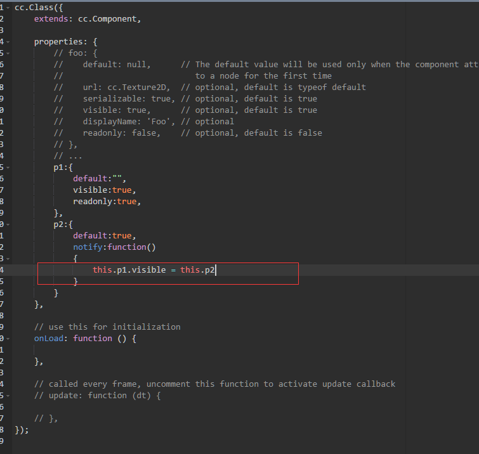Click 'url: cc.Texture2D,' comment text
479x454 pixels.
[x=126, y=88]
